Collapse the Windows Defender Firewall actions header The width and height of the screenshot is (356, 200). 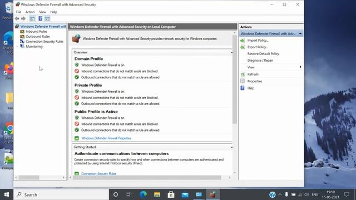coord(300,33)
